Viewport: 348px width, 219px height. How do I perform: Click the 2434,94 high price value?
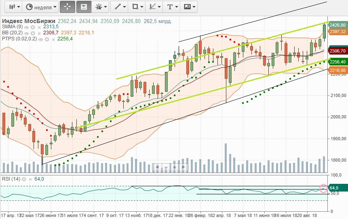point(89,21)
